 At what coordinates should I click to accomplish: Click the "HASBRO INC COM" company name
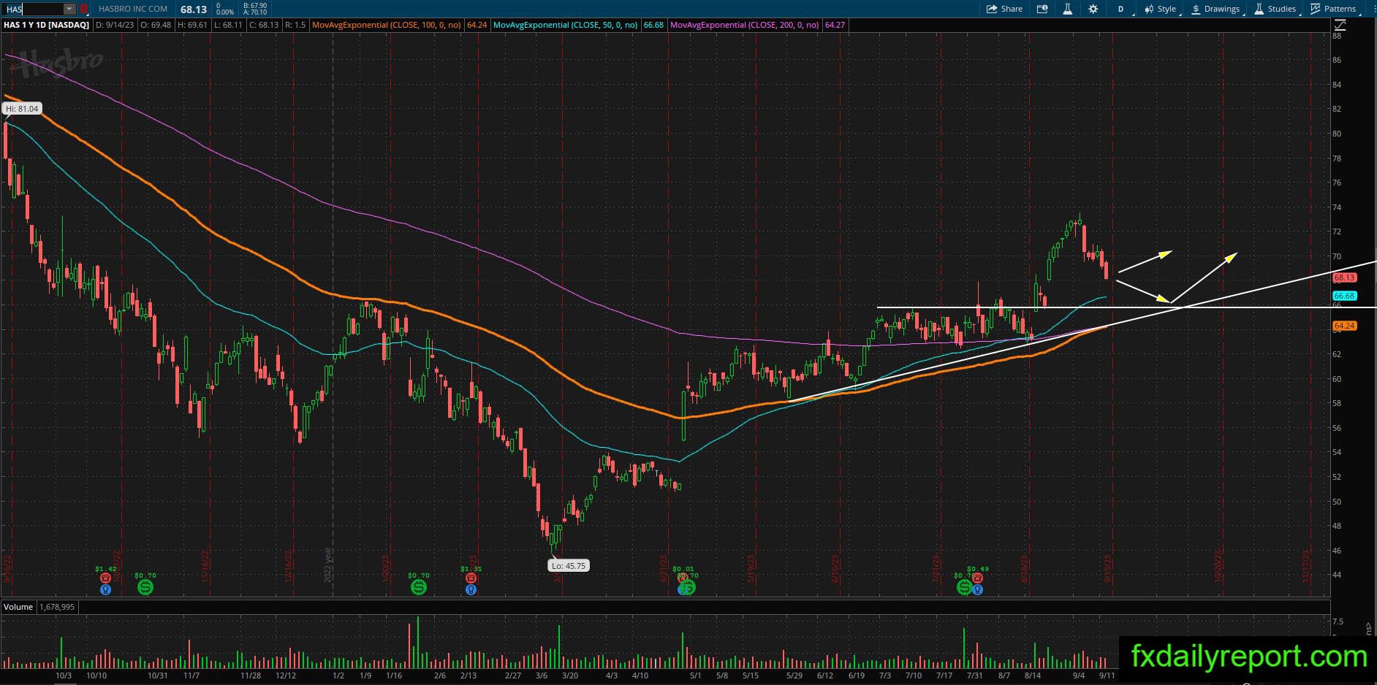point(133,9)
